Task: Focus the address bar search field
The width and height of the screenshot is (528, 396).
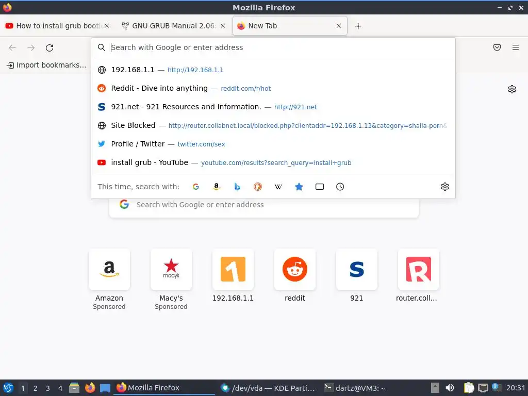Action: point(273,47)
